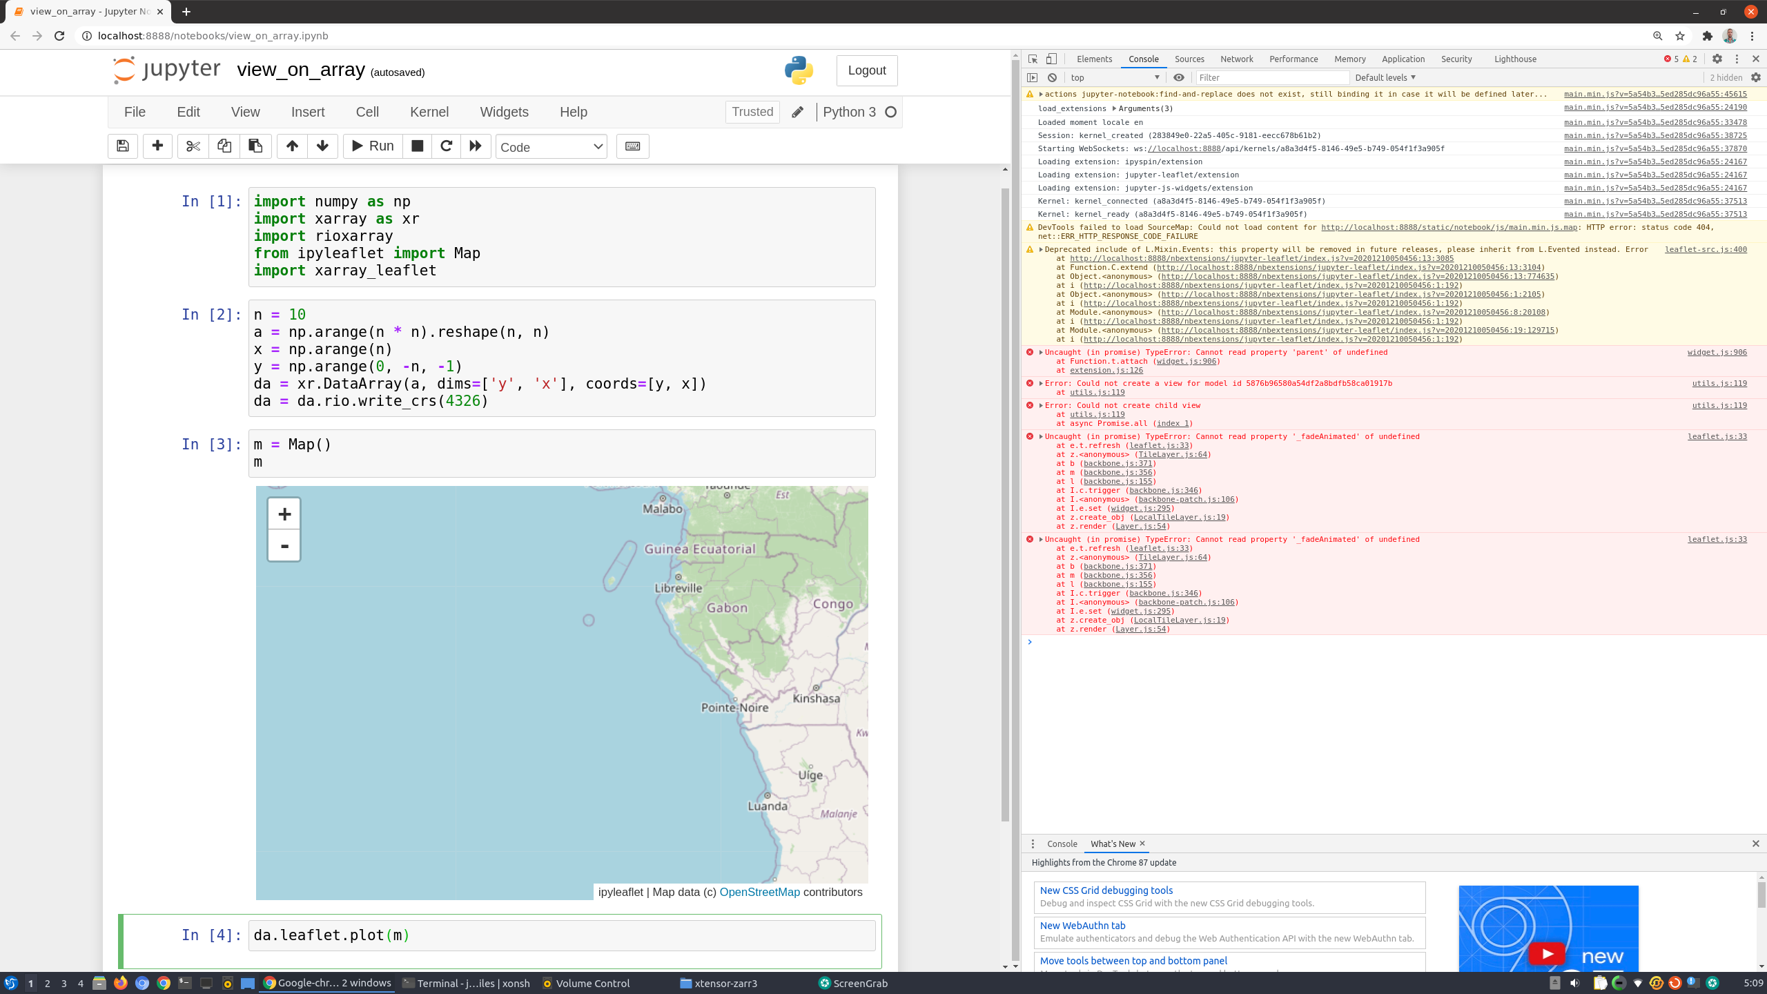The width and height of the screenshot is (1767, 994).
Task: Click the Logout button
Action: pyautogui.click(x=867, y=70)
